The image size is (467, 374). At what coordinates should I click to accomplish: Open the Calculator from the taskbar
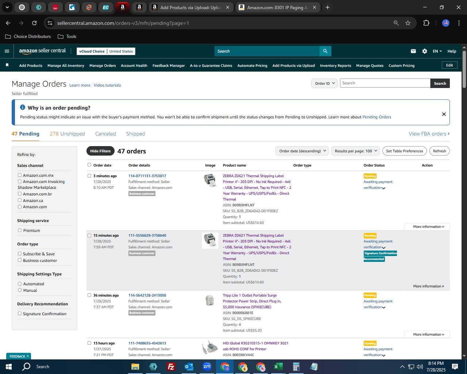[296, 367]
